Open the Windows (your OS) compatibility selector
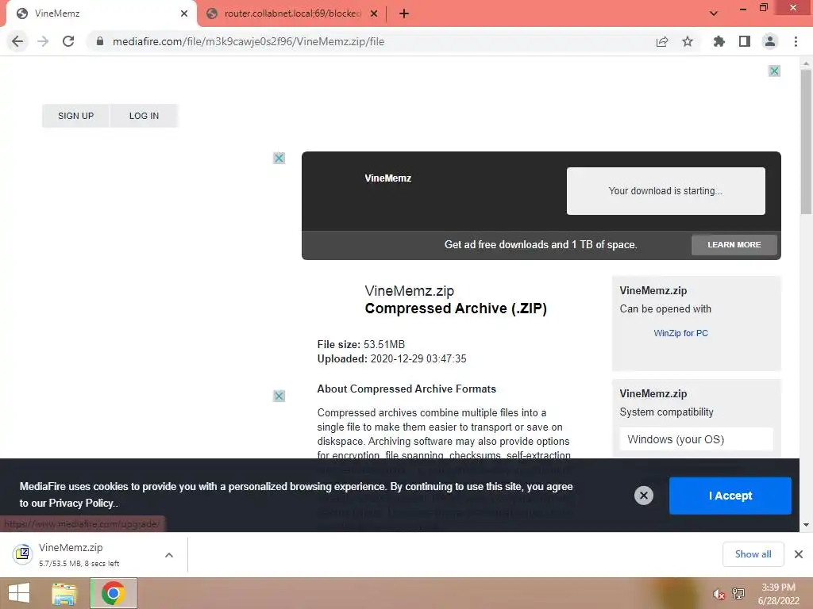The height and width of the screenshot is (609, 813). point(696,439)
